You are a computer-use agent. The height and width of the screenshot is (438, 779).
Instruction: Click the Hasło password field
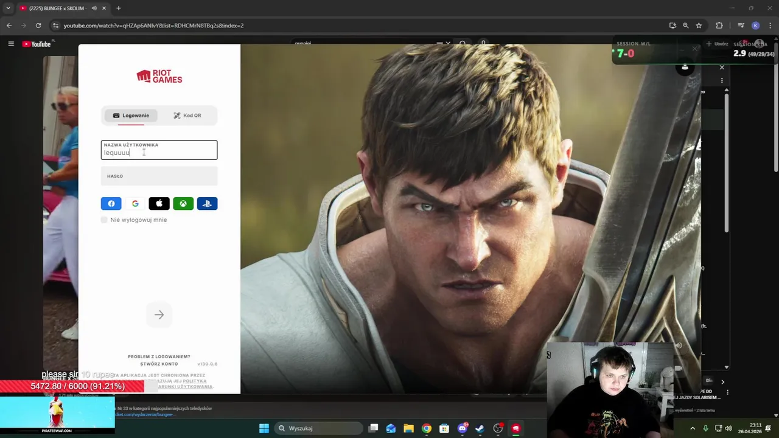159,176
